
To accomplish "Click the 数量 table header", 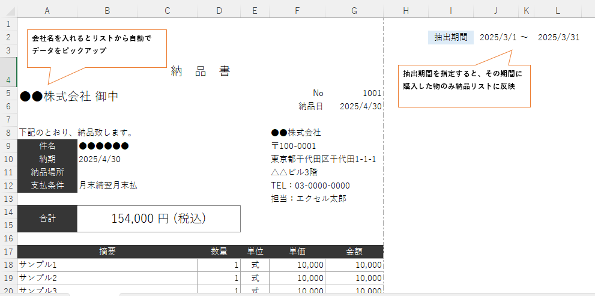I will [x=219, y=251].
